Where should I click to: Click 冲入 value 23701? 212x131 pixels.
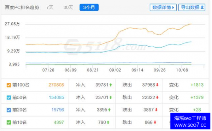click(102, 97)
